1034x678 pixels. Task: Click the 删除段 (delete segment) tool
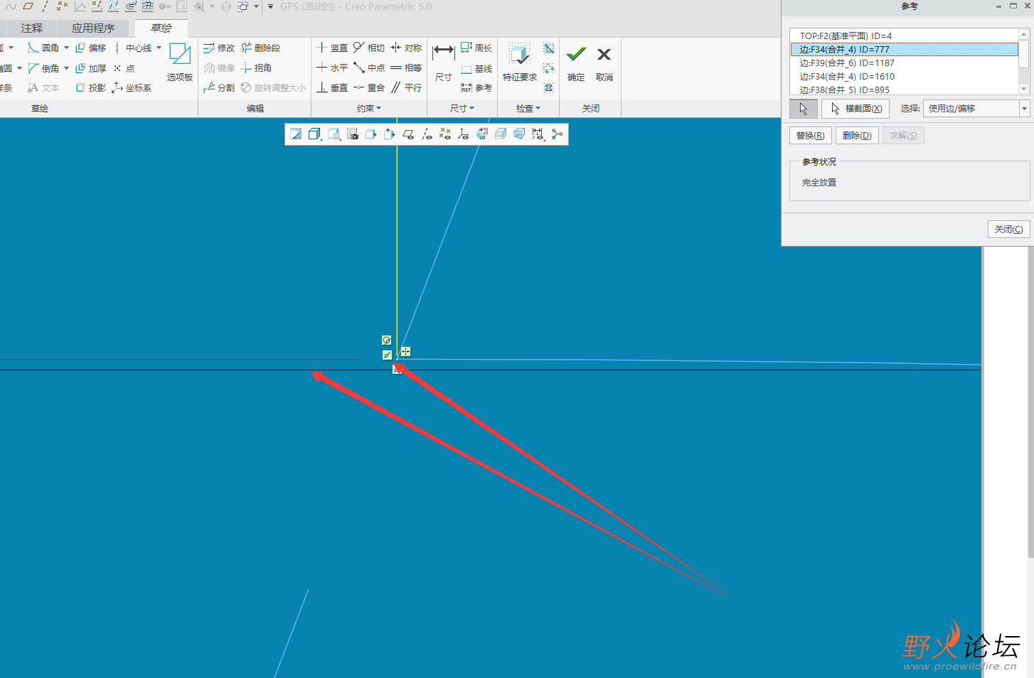click(x=260, y=48)
